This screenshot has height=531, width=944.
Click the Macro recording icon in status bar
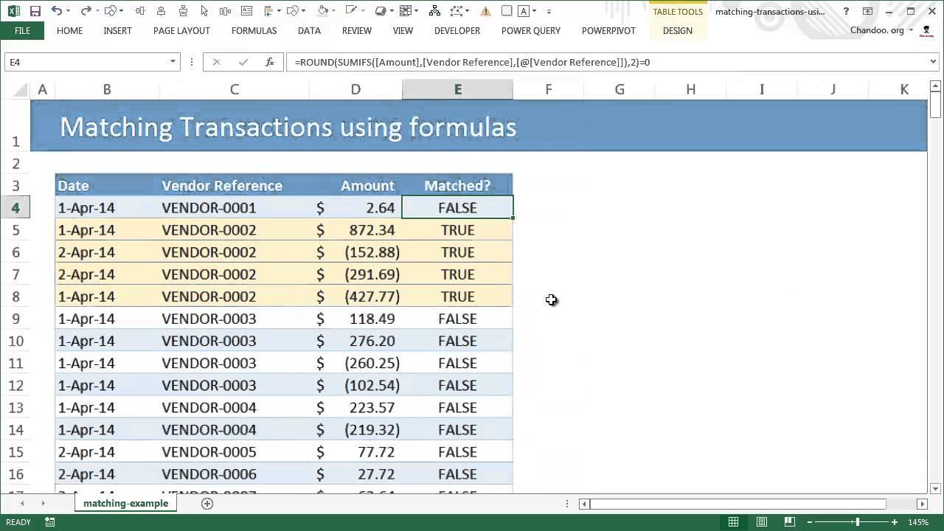[49, 521]
